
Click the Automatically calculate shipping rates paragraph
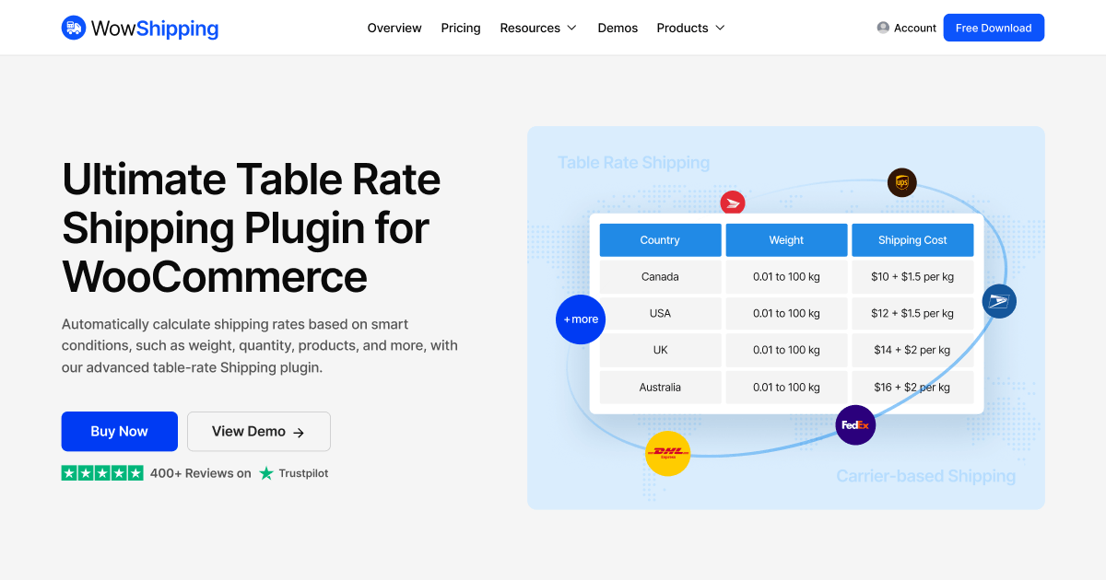[260, 345]
